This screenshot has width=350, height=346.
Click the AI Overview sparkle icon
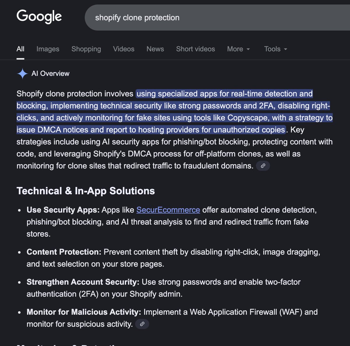[x=22, y=74]
